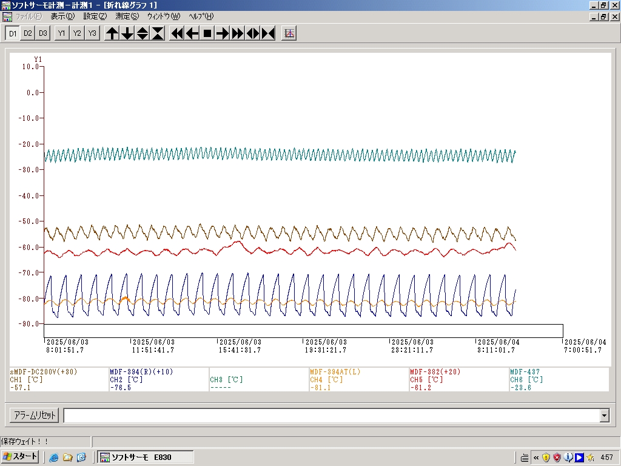The width and height of the screenshot is (621, 466).
Task: Jump fast backward with double left arrow
Action: pyautogui.click(x=176, y=33)
